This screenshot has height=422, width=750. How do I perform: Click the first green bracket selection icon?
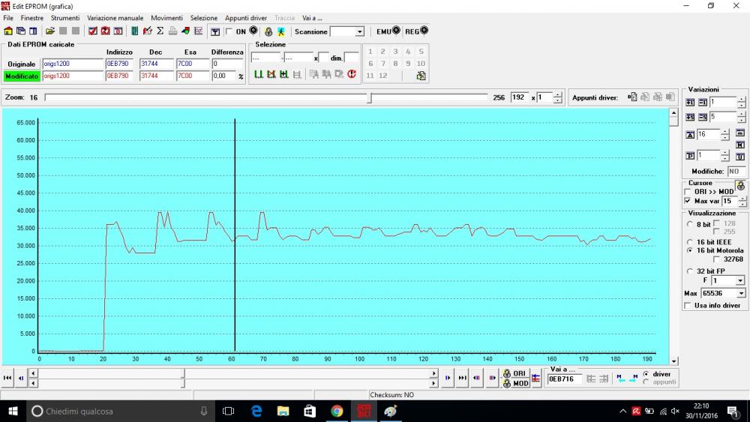(x=258, y=74)
